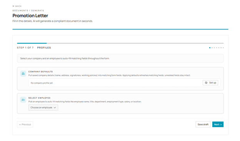Click the 'PROFILES' step label
The image size is (240, 141).
pos(44,48)
